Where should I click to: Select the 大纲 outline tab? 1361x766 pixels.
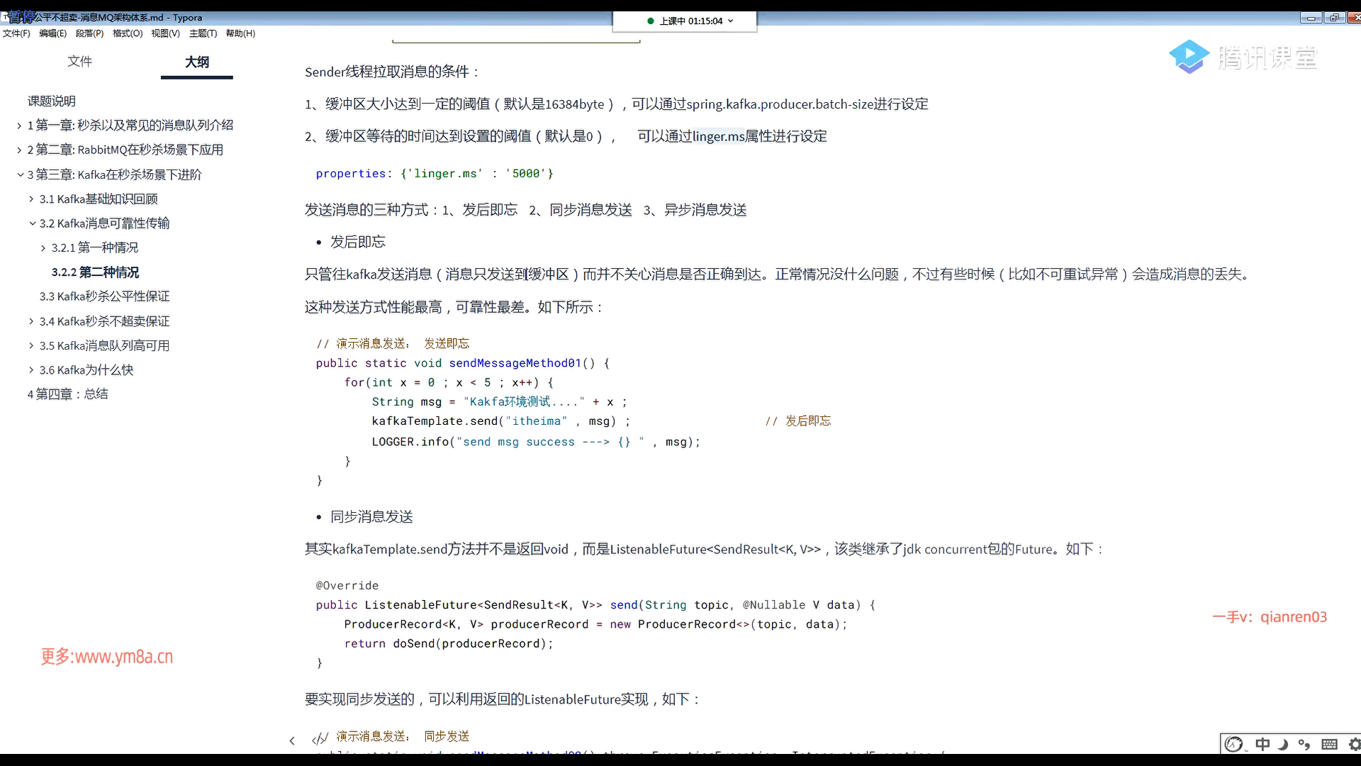pyautogui.click(x=196, y=62)
